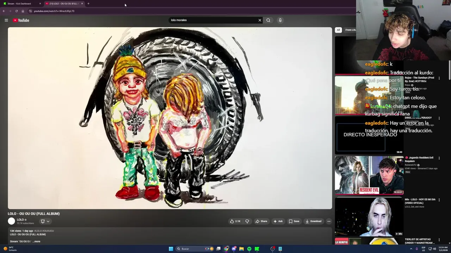Viewport: 451px width, 253px height.
Task: Open more actions under the video
Action: (x=329, y=221)
